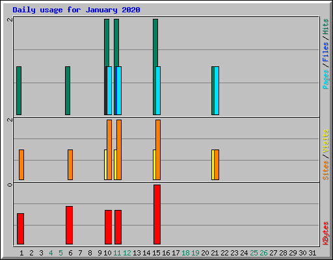Click the "Files" legend label
333x260 pixels.
click(x=325, y=52)
